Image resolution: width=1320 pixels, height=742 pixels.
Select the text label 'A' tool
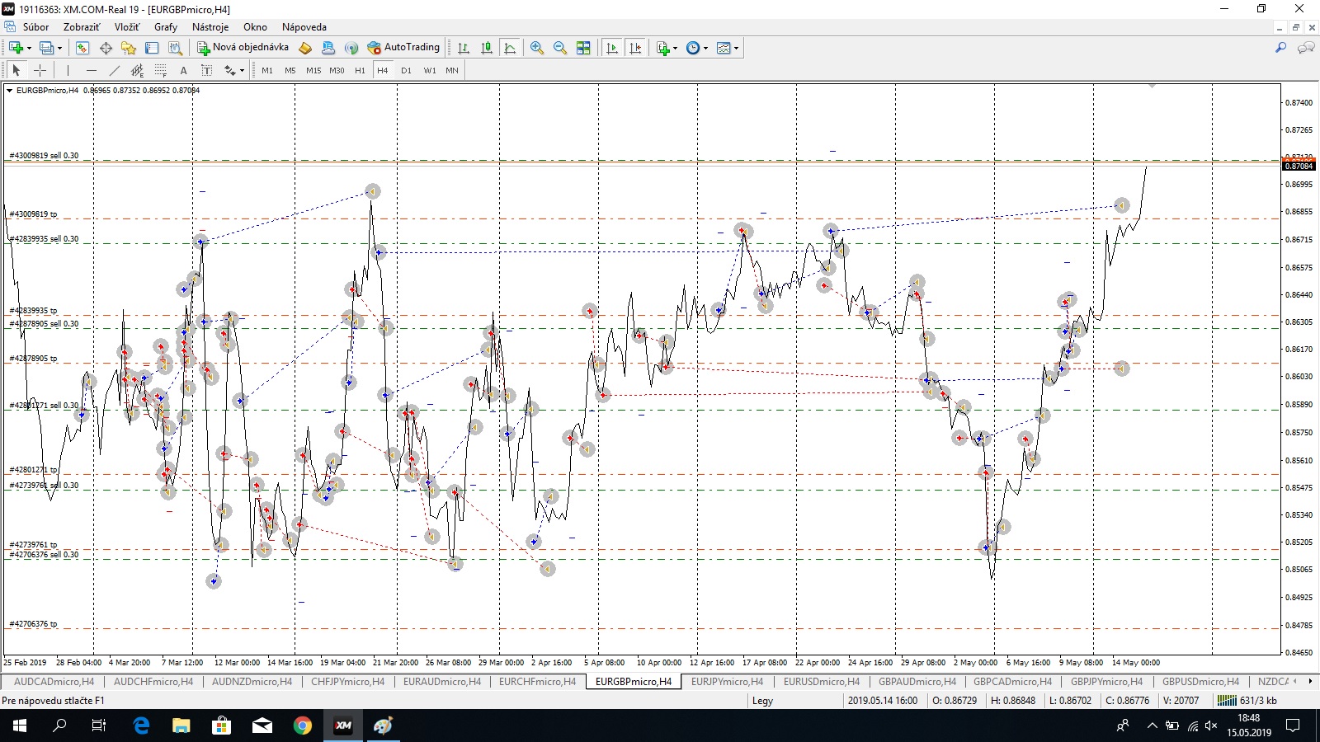coord(183,70)
